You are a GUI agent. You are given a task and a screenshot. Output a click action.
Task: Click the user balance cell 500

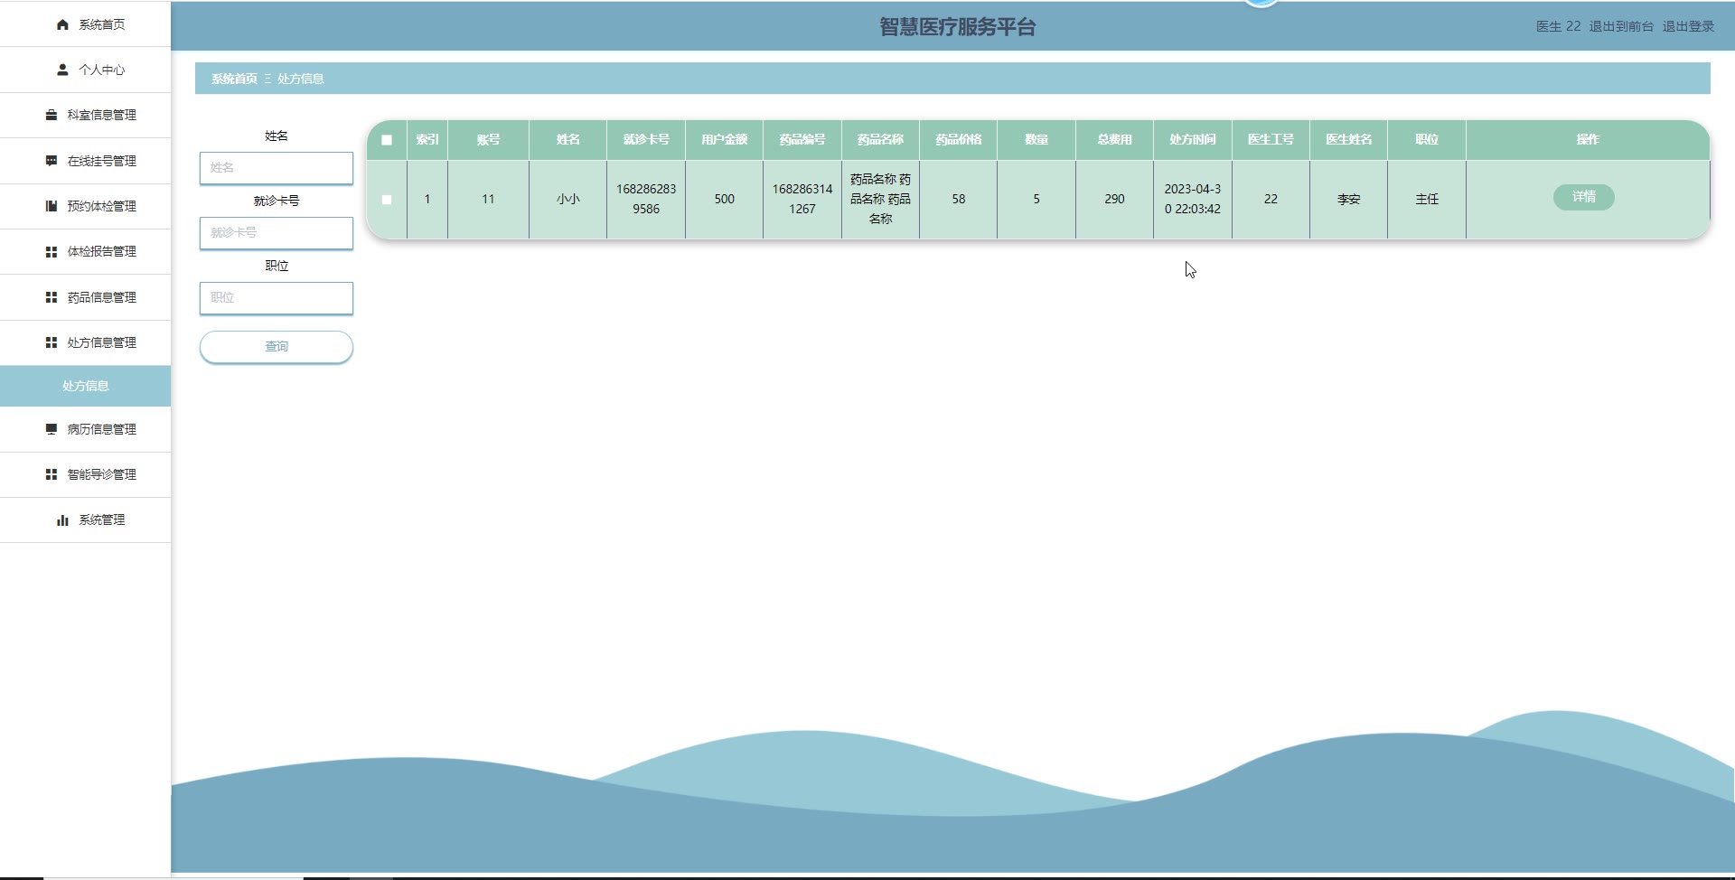tap(725, 200)
